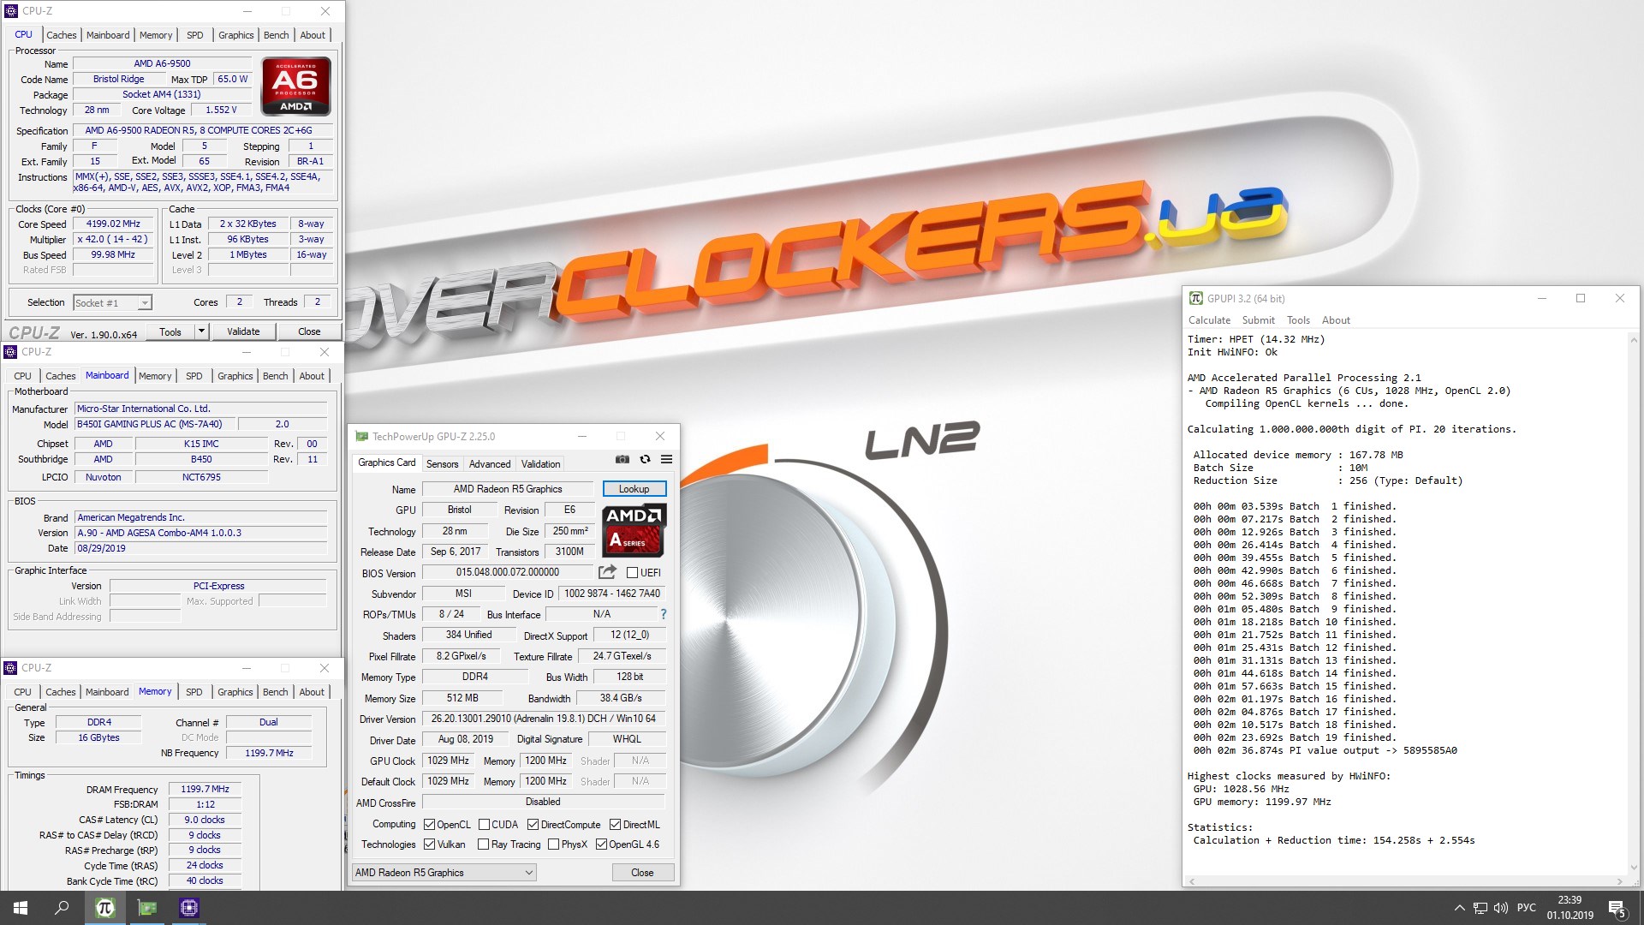Click the Bus Interface question mark
Image resolution: width=1644 pixels, height=925 pixels.
tap(663, 614)
